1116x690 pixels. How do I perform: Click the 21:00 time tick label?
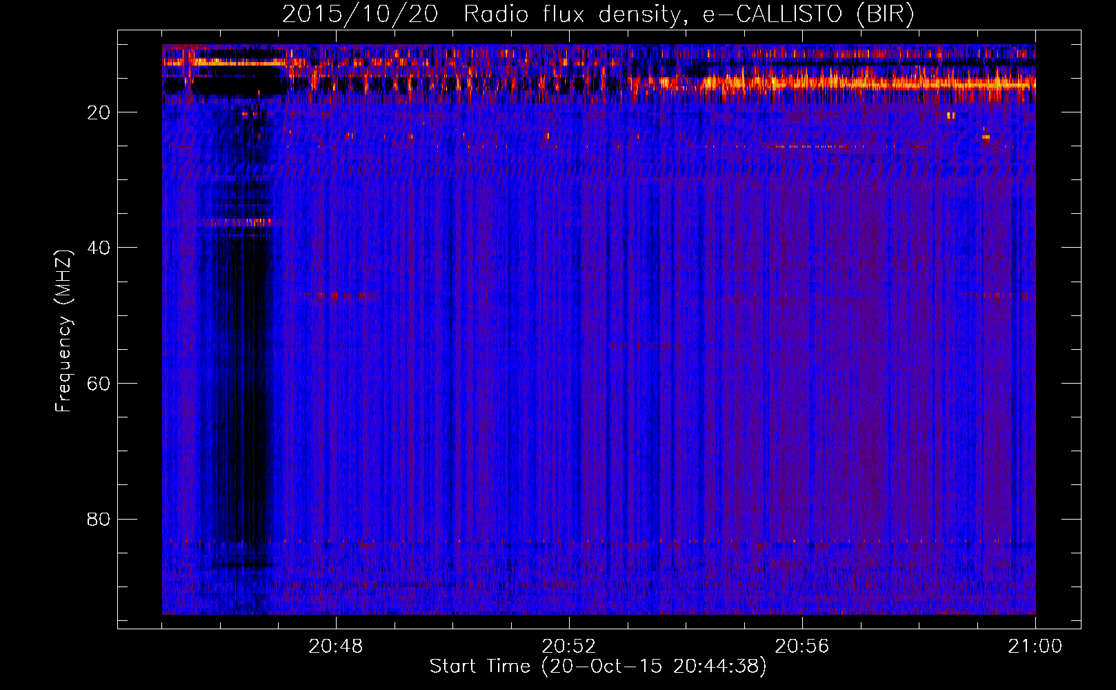pyautogui.click(x=1035, y=647)
